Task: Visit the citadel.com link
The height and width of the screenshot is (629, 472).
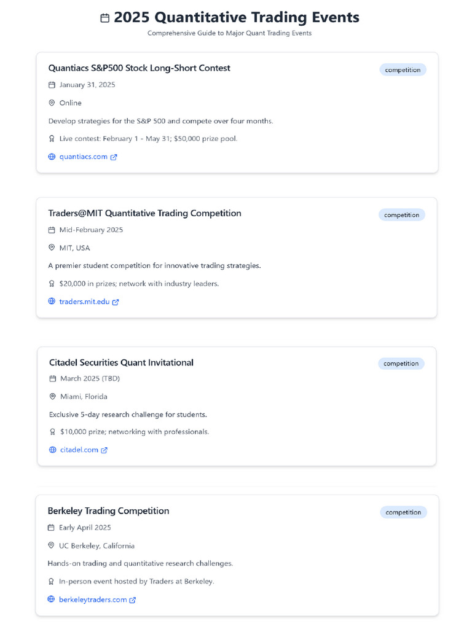Action: coord(79,450)
